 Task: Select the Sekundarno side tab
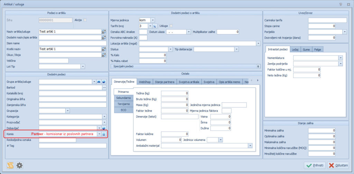point(123,98)
